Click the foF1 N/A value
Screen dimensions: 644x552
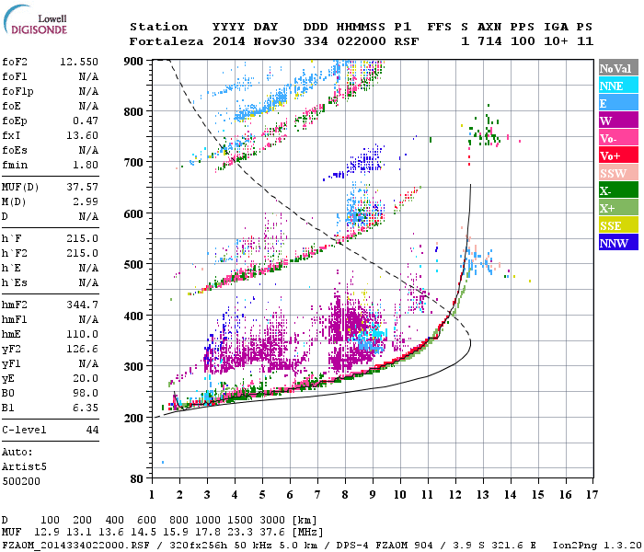(88, 76)
